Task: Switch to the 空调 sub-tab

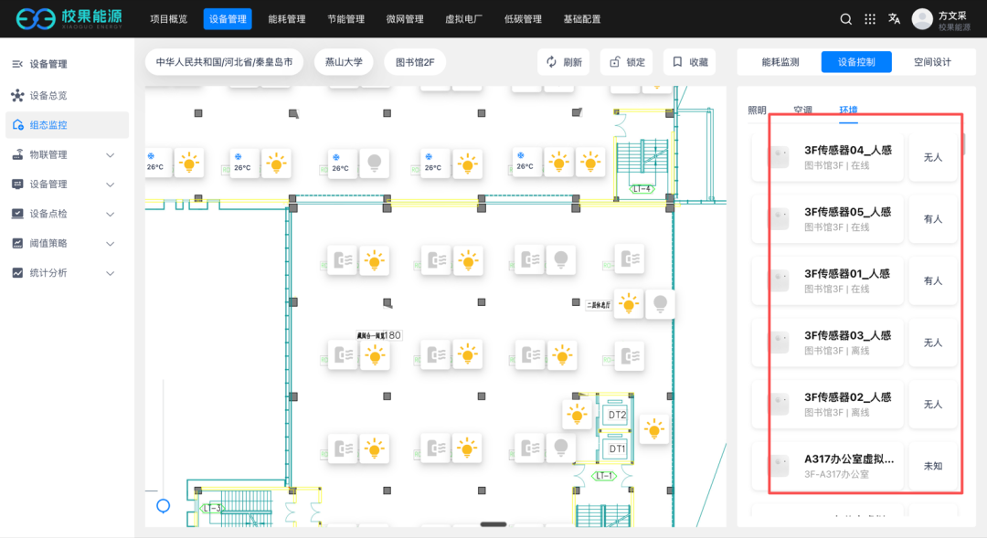Action: pos(802,111)
